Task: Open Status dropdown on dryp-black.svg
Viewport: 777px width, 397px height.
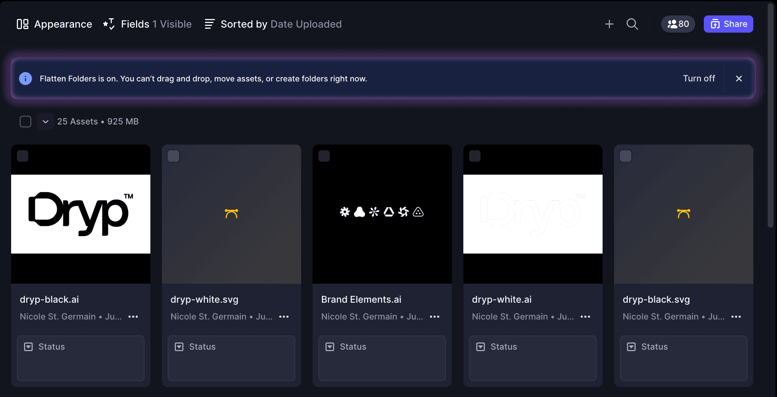Action: (x=684, y=358)
